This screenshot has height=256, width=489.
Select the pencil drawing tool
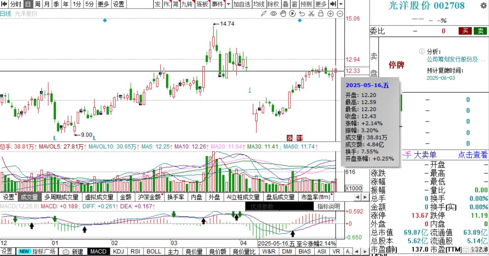tap(264, 13)
